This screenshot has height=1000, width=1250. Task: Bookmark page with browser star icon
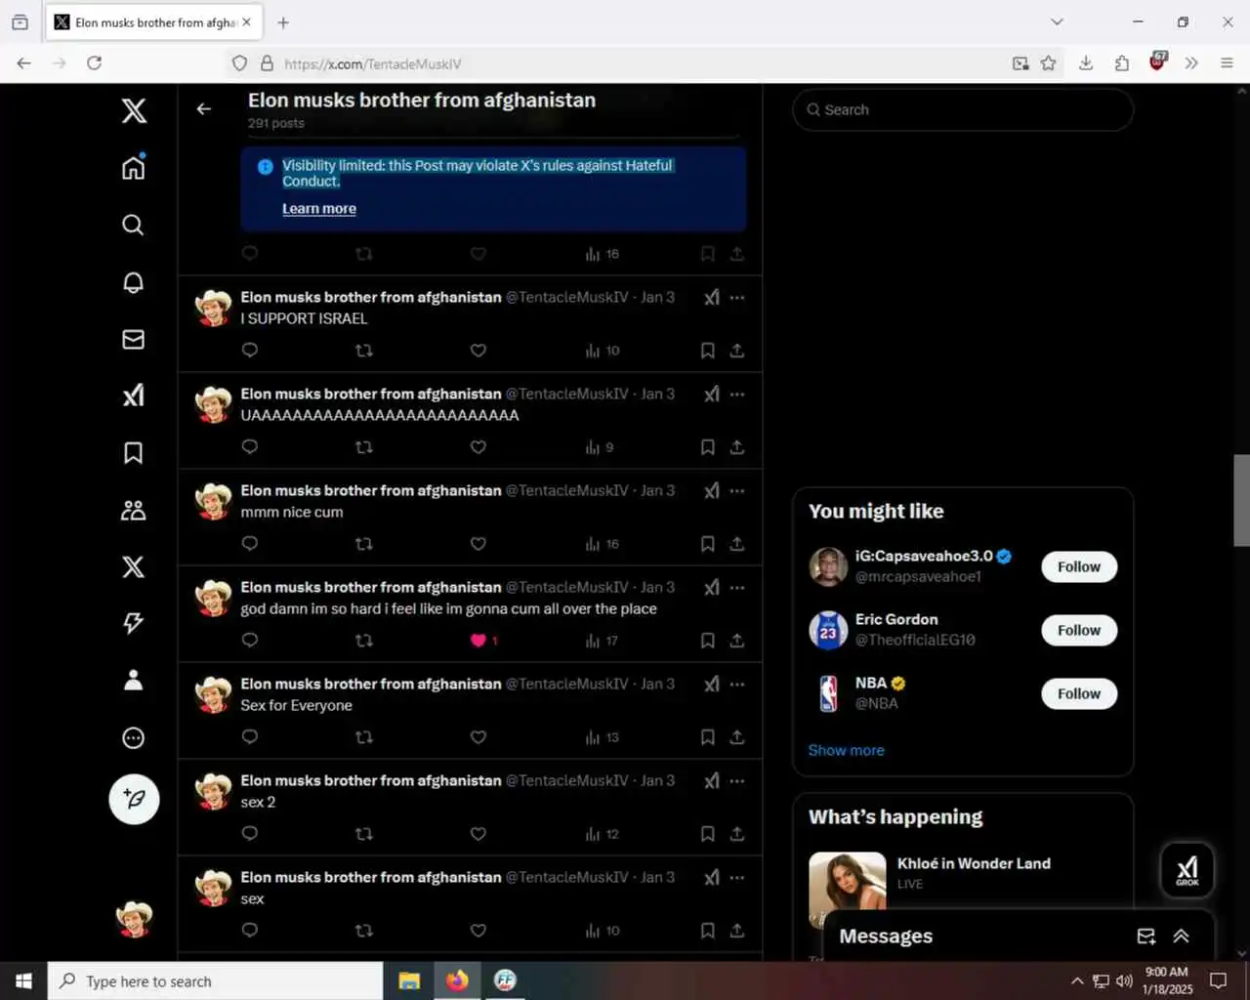coord(1048,63)
